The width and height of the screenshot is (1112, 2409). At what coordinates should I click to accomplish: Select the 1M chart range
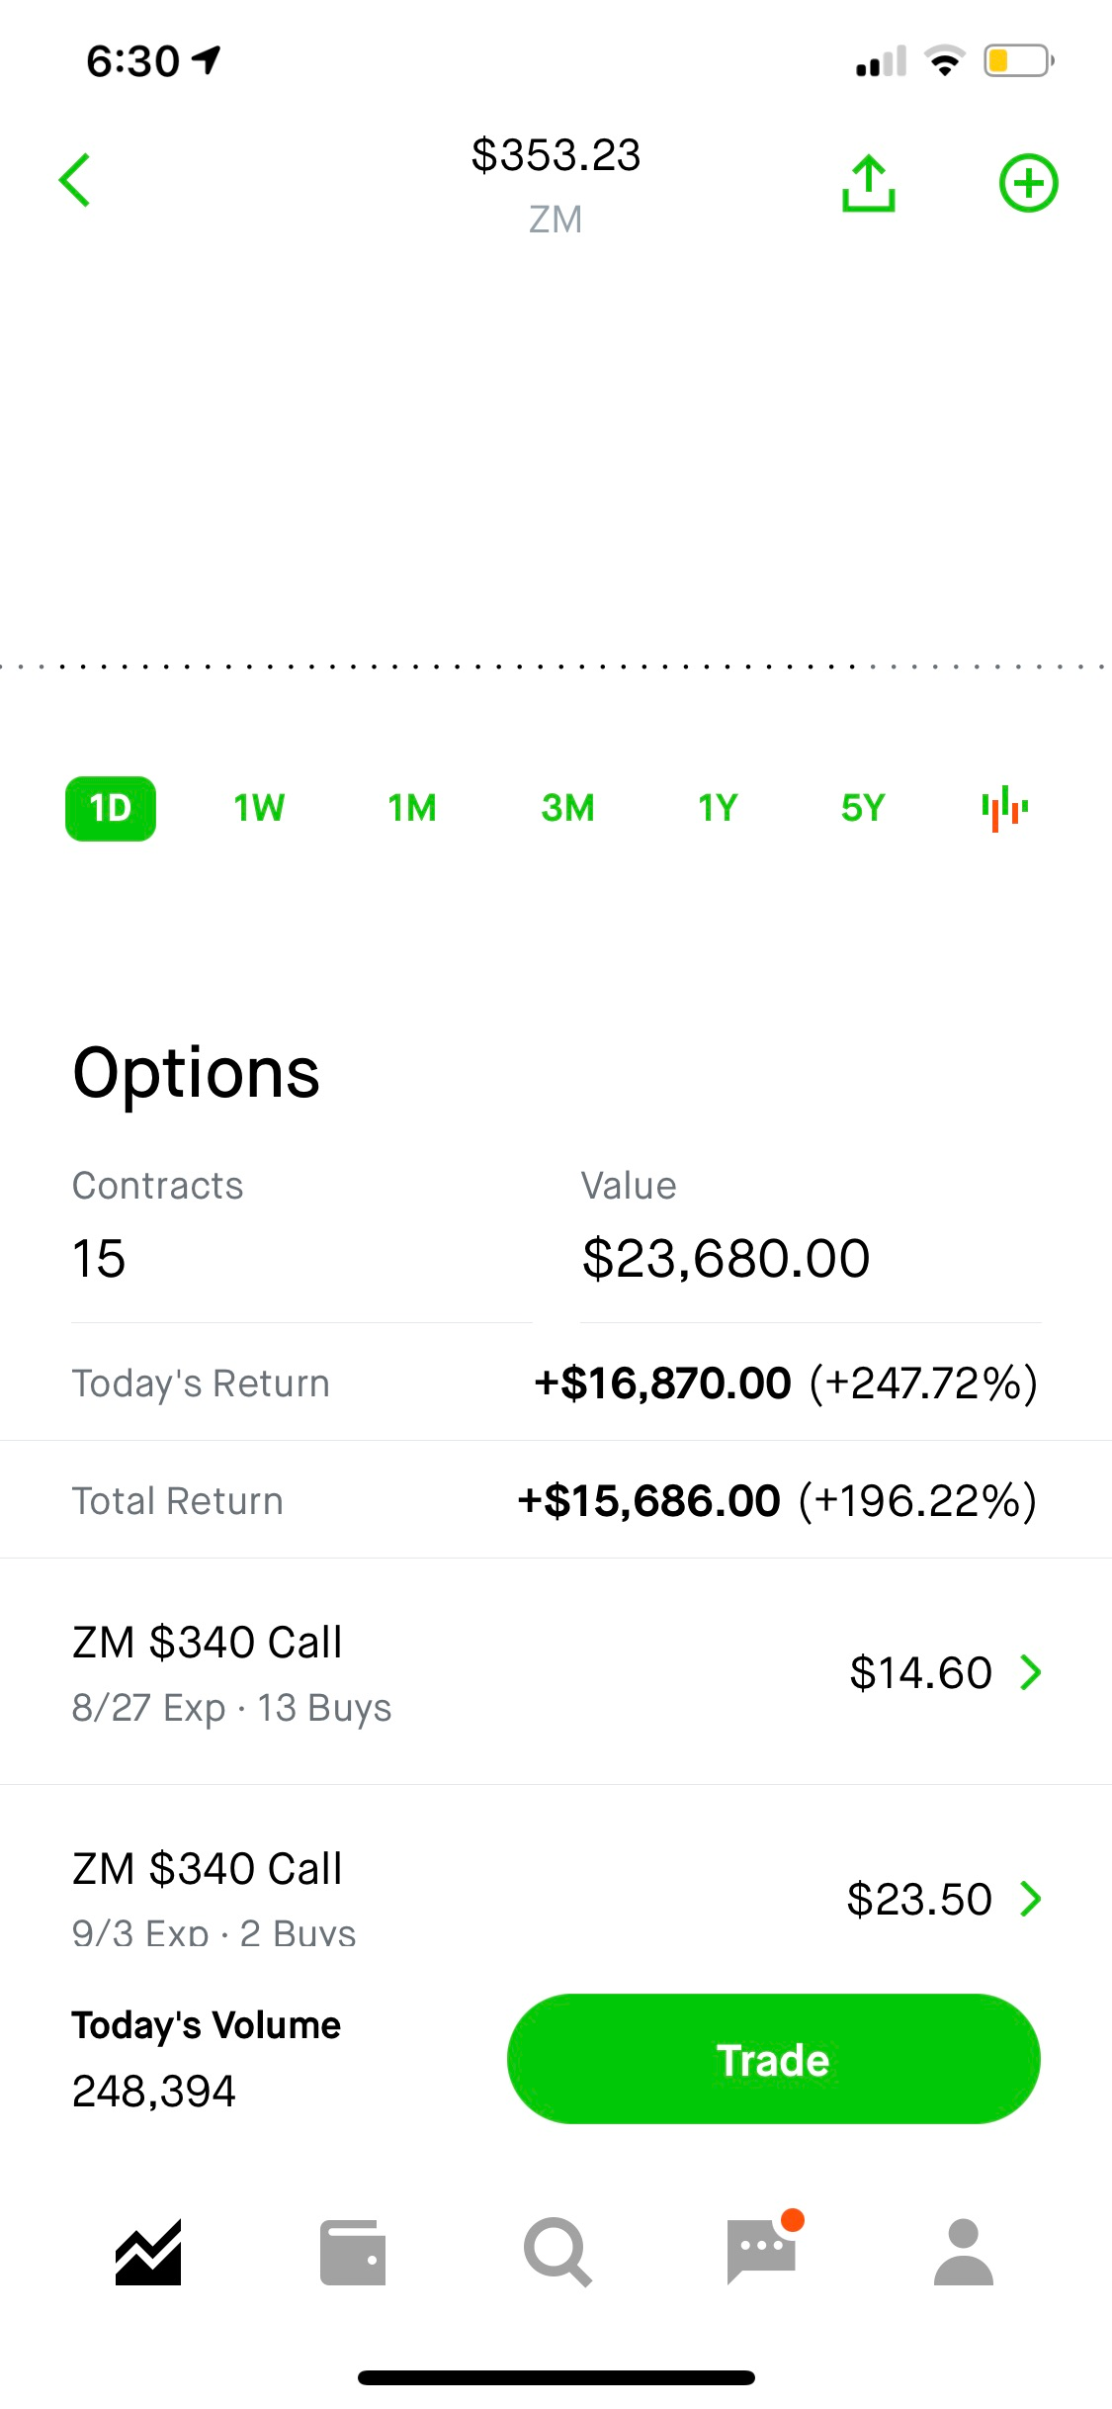click(x=412, y=809)
